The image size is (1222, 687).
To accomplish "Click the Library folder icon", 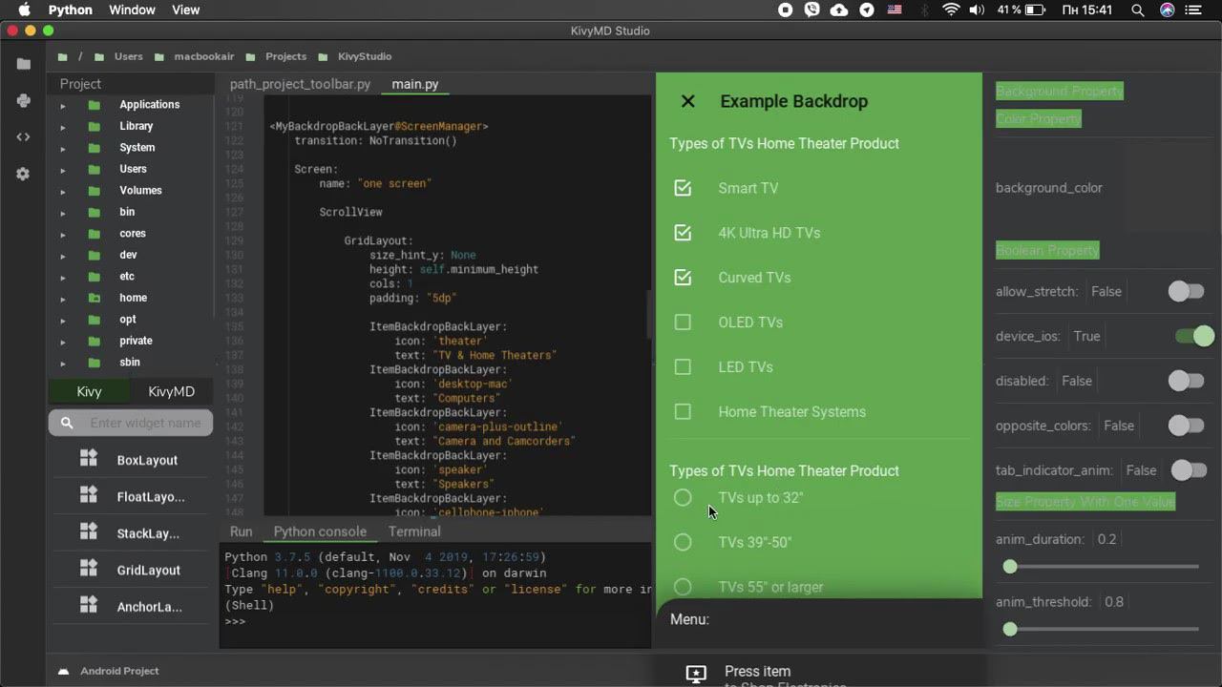I will click(x=95, y=126).
